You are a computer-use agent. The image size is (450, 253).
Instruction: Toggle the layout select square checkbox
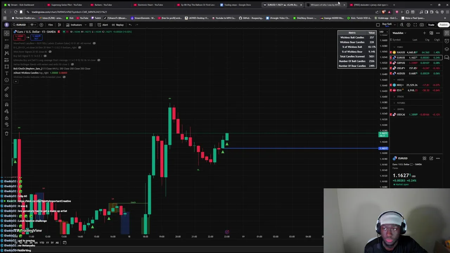(378, 25)
